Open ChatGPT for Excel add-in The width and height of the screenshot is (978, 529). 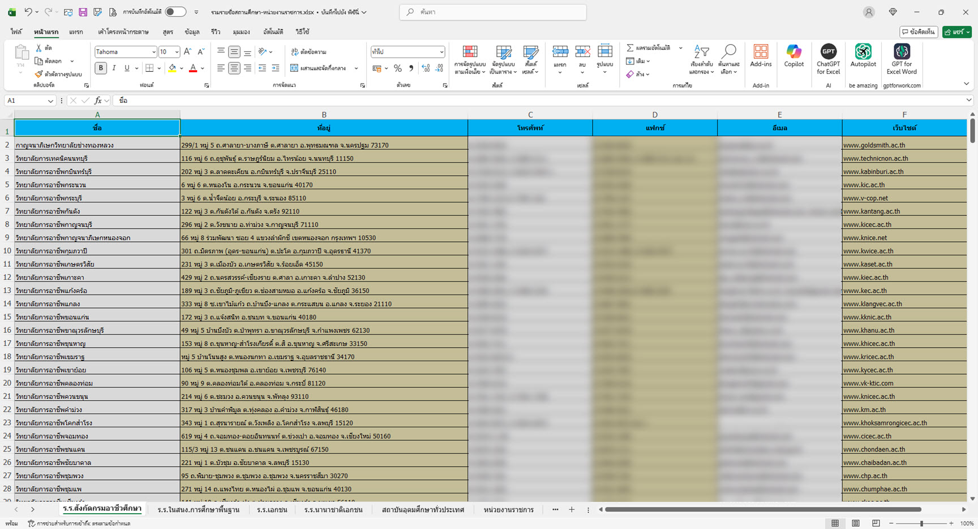click(828, 53)
